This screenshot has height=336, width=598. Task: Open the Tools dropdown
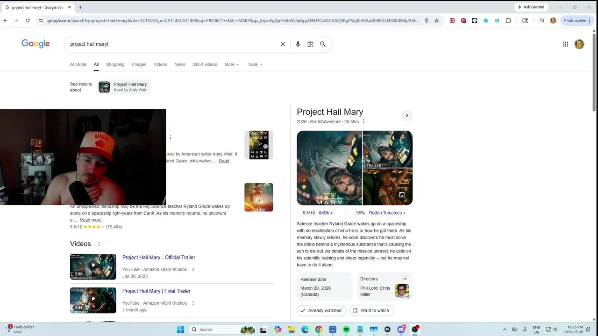tap(255, 64)
